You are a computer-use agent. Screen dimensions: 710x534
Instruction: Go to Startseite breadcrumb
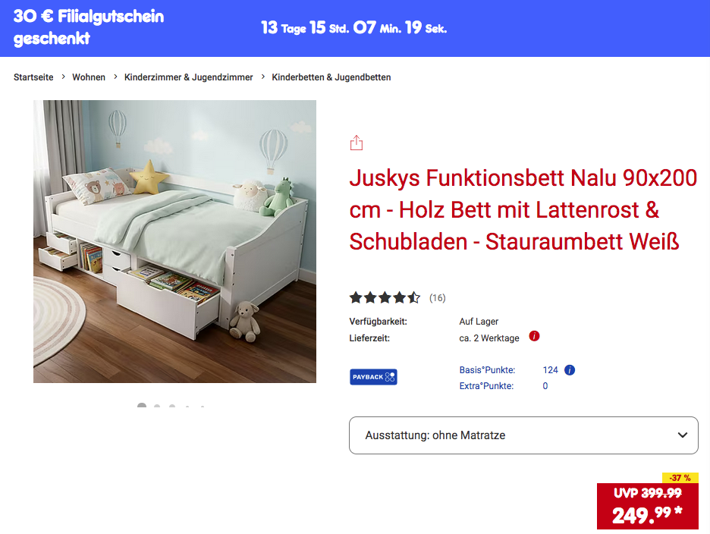coord(33,77)
